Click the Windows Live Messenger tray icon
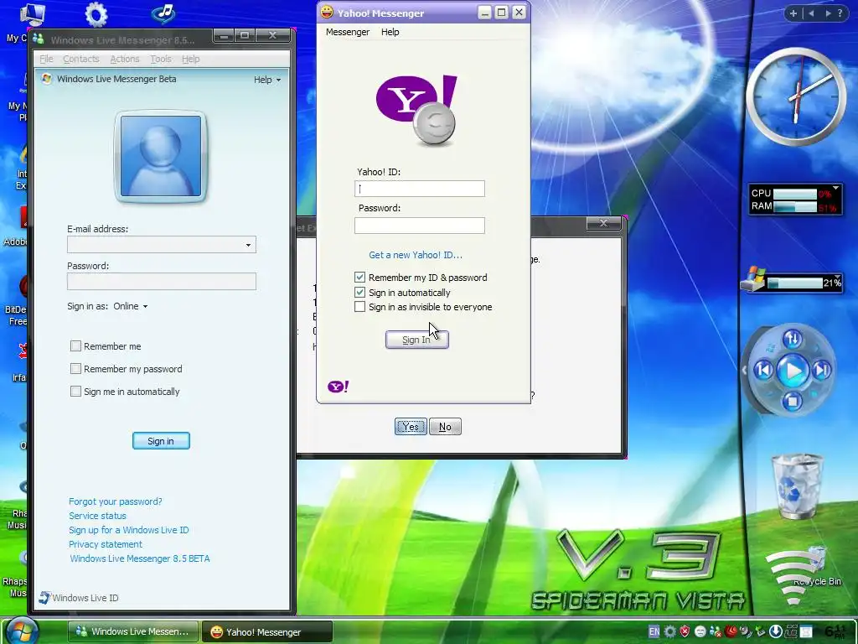This screenshot has height=644, width=858. click(x=715, y=631)
